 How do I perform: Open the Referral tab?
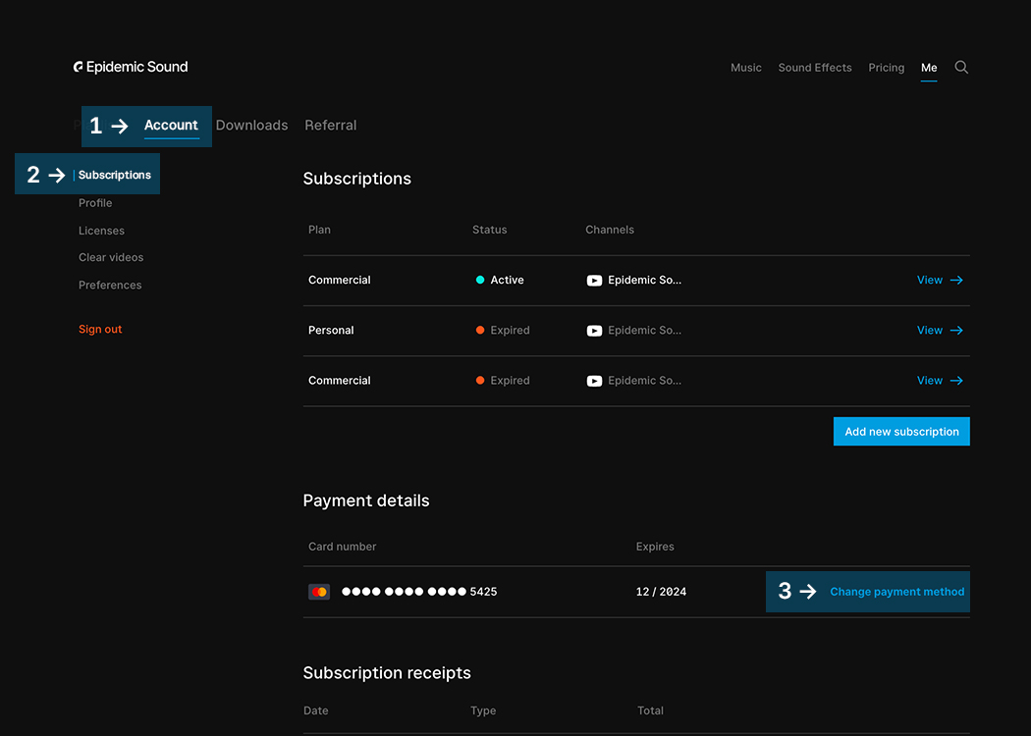click(x=330, y=125)
